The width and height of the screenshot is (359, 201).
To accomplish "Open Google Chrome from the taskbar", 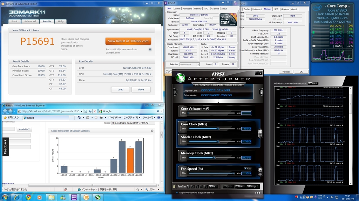I will coord(28,197).
